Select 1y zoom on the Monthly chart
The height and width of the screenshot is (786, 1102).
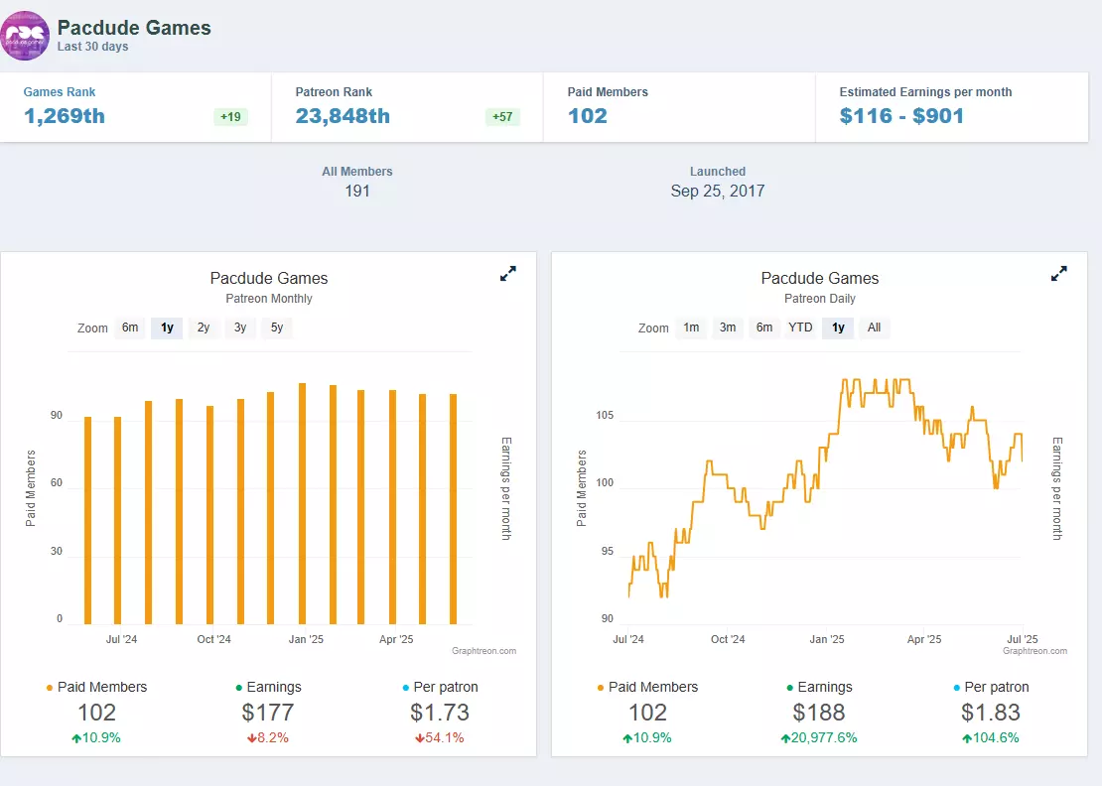167,328
